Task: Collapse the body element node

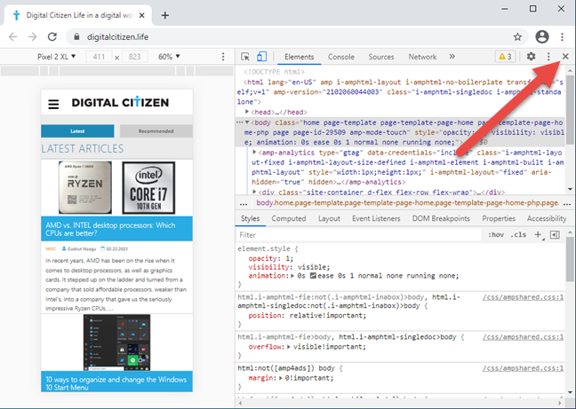Action: (247, 122)
